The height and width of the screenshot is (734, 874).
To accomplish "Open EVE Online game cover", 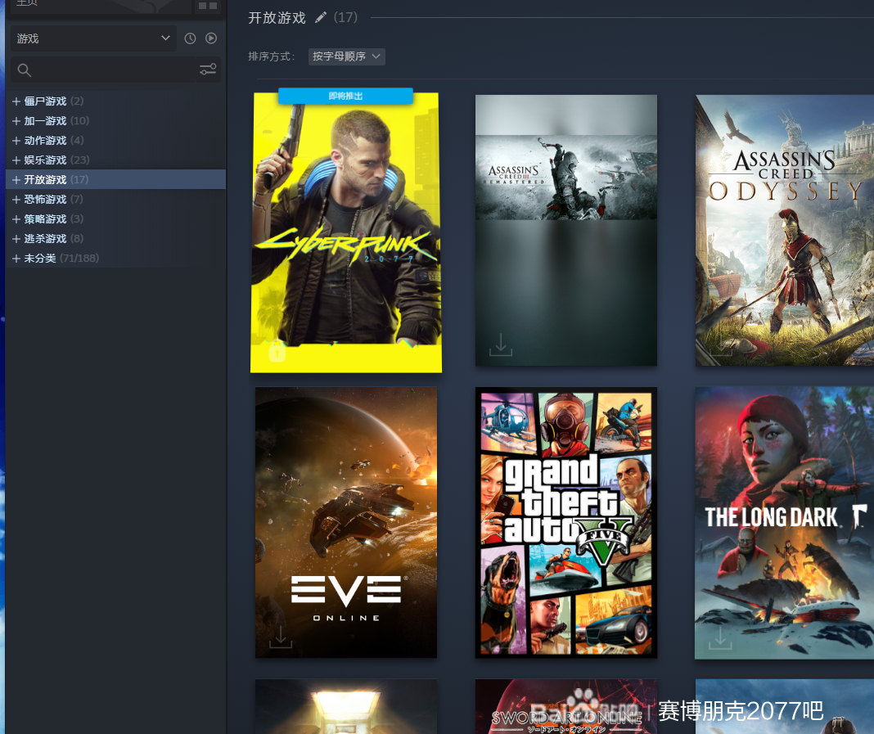I will pos(345,523).
